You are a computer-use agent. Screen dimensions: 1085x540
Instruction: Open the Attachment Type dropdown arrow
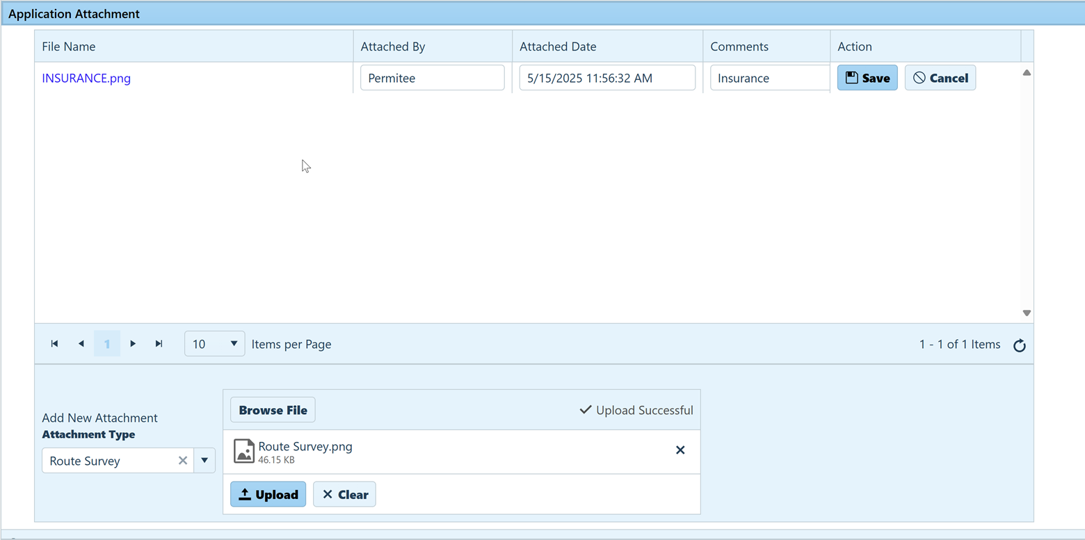204,461
